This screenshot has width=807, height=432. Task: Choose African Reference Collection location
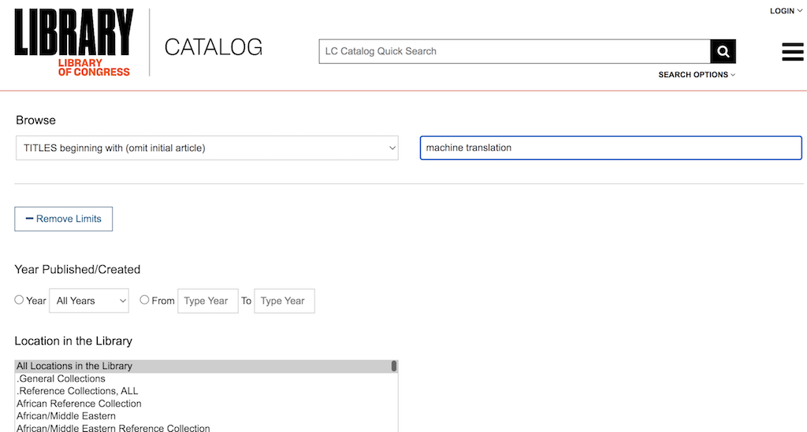point(79,404)
